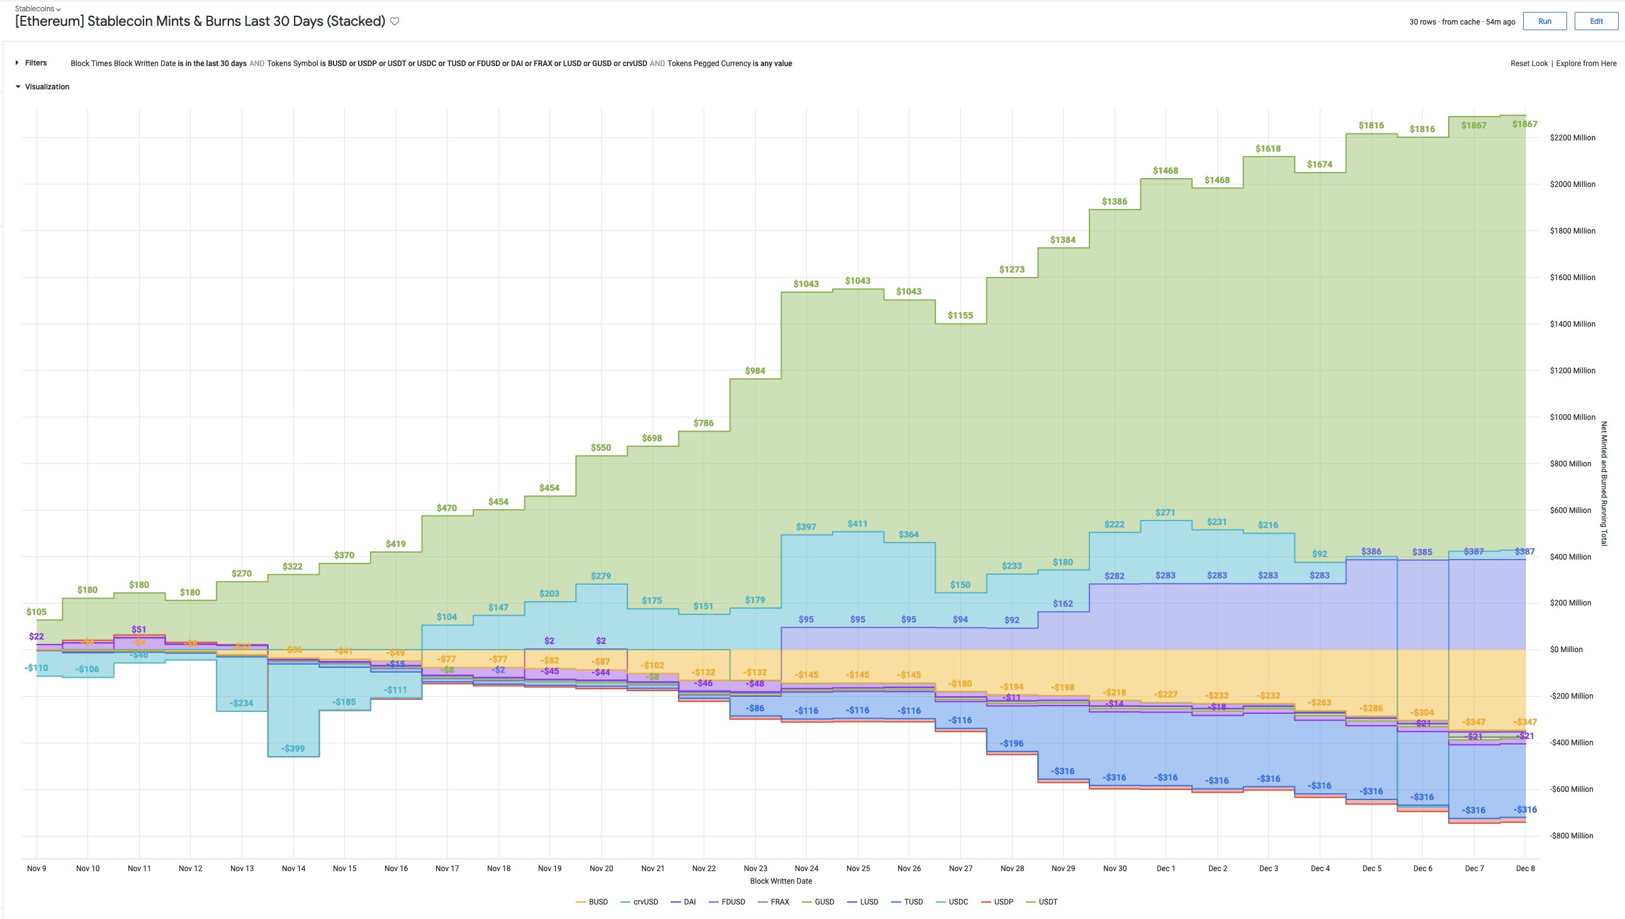Image resolution: width=1625 pixels, height=919 pixels.
Task: Toggle the crvUSD legend entry
Action: (x=645, y=902)
